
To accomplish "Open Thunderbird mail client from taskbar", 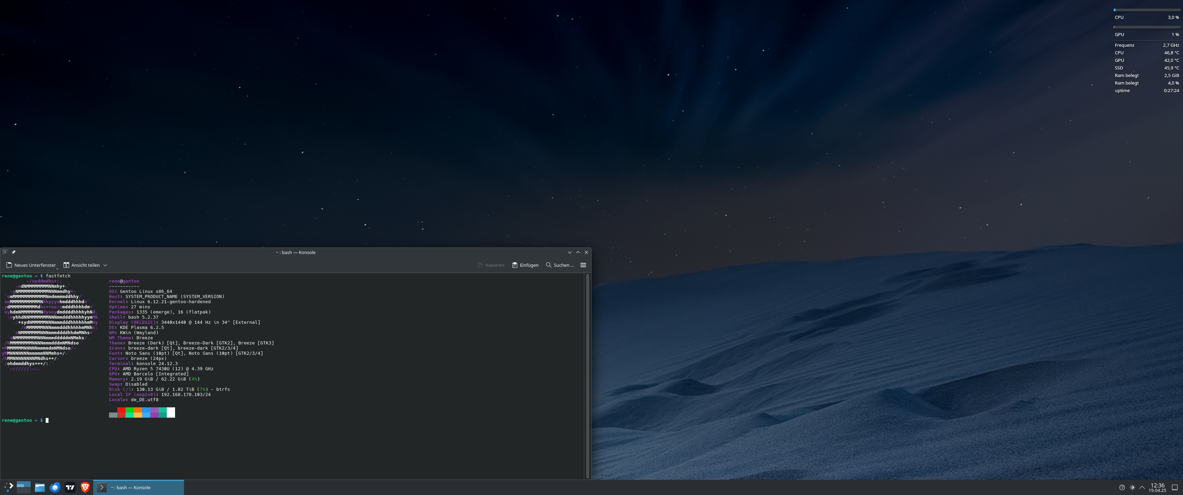I will pos(55,487).
